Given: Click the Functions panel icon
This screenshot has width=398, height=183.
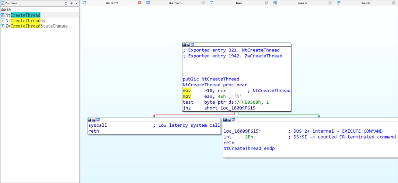Looking at the screenshot, I should tap(3, 3).
